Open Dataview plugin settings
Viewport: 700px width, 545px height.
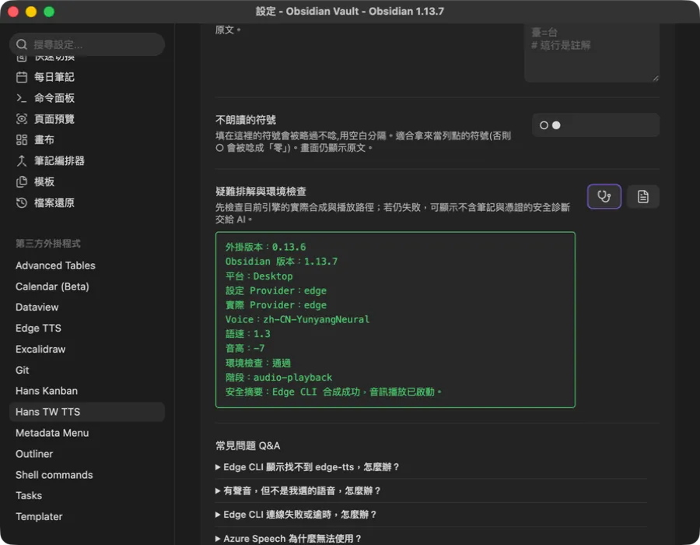pyautogui.click(x=87, y=308)
